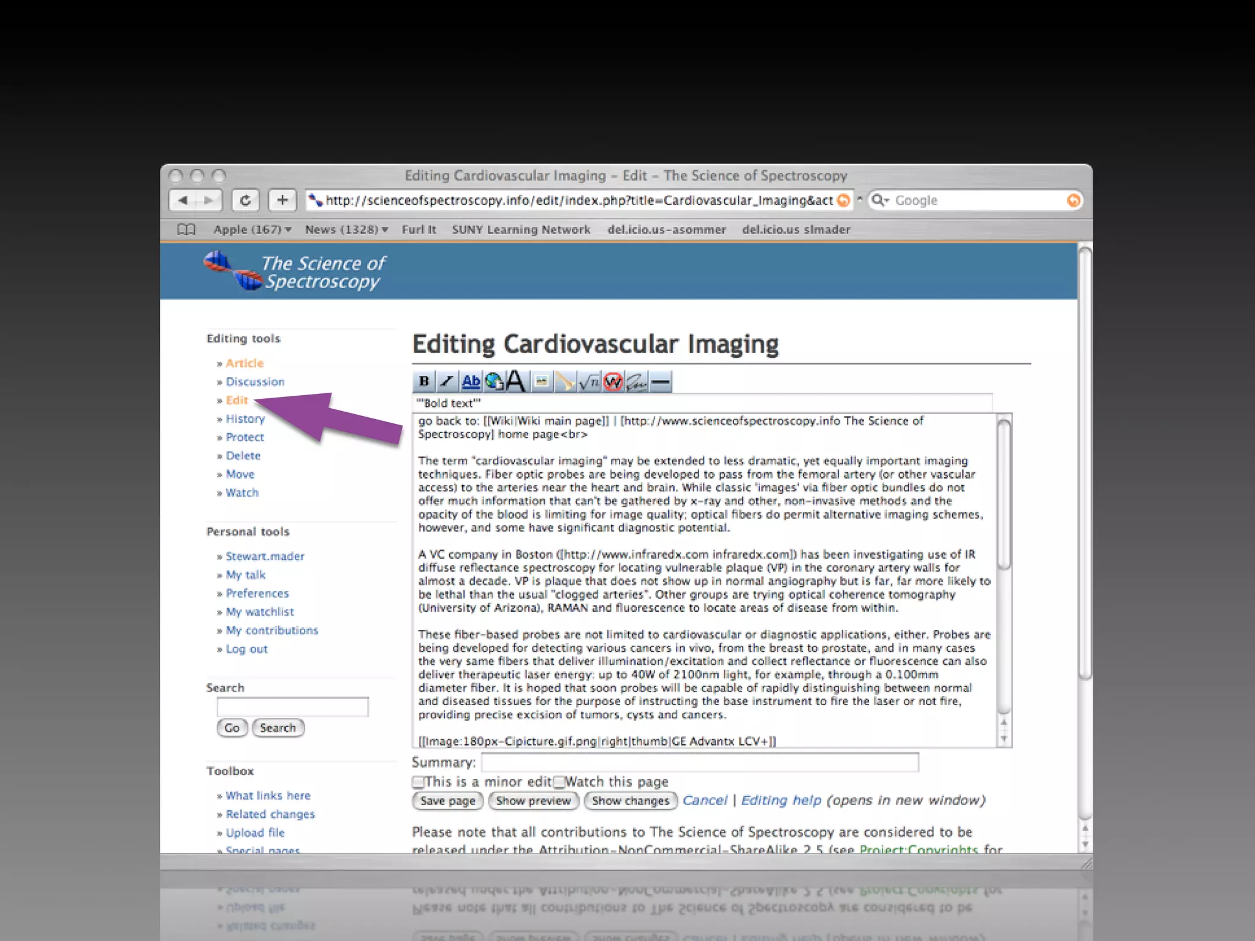Click the Watch link in Editing tools
1255x941 pixels.
pyautogui.click(x=242, y=493)
